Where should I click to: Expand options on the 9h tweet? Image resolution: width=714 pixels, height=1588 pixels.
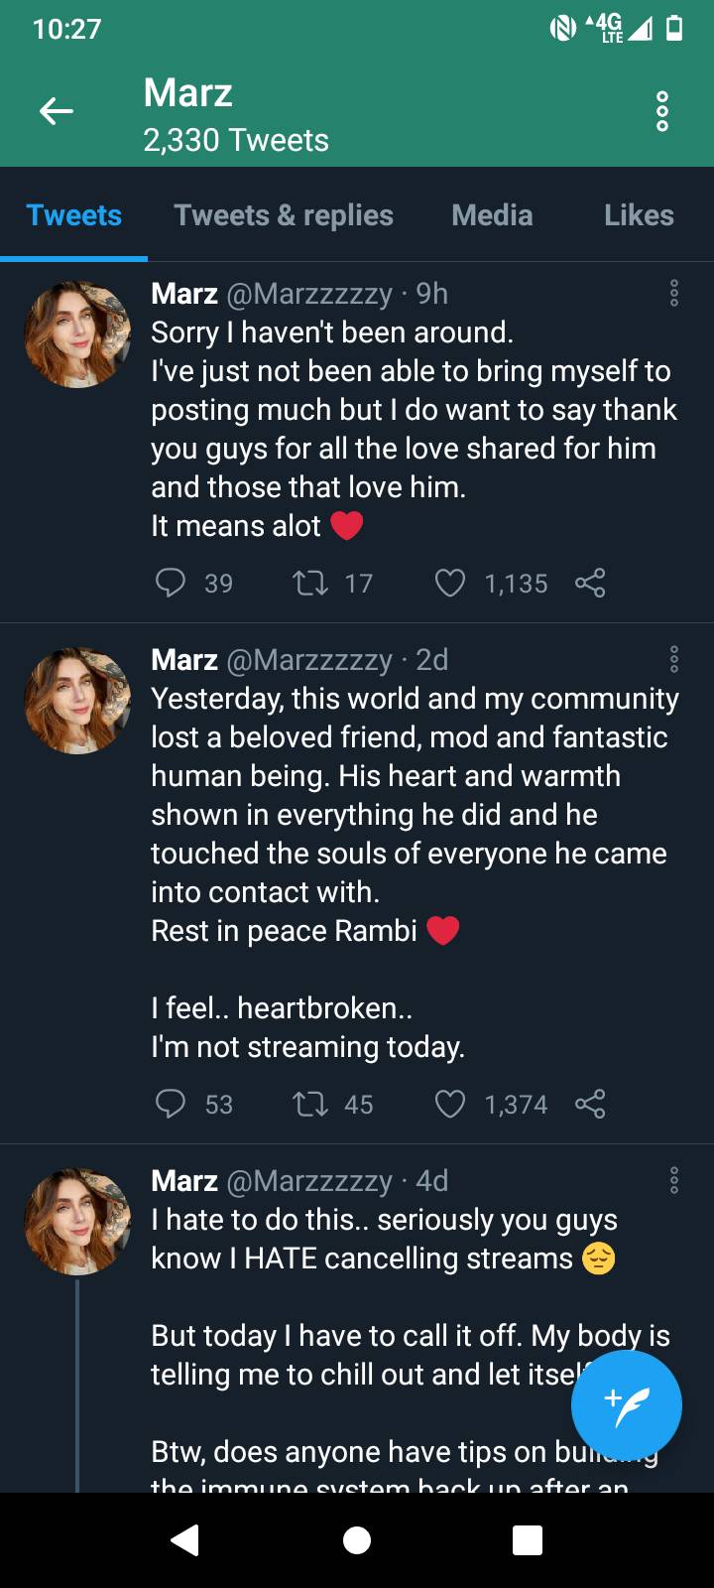[674, 293]
